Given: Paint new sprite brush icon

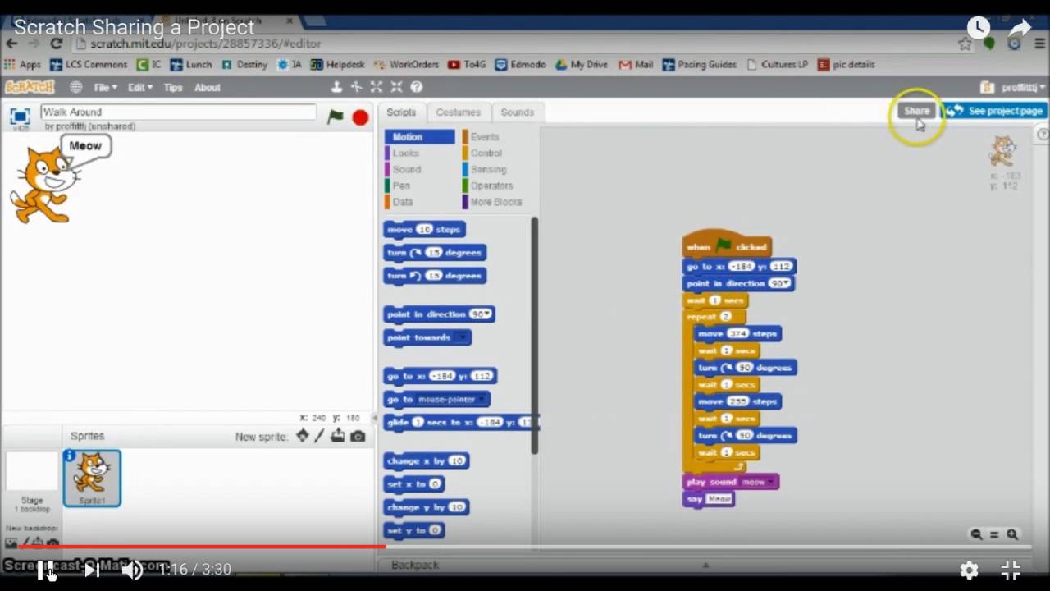Looking at the screenshot, I should 320,436.
